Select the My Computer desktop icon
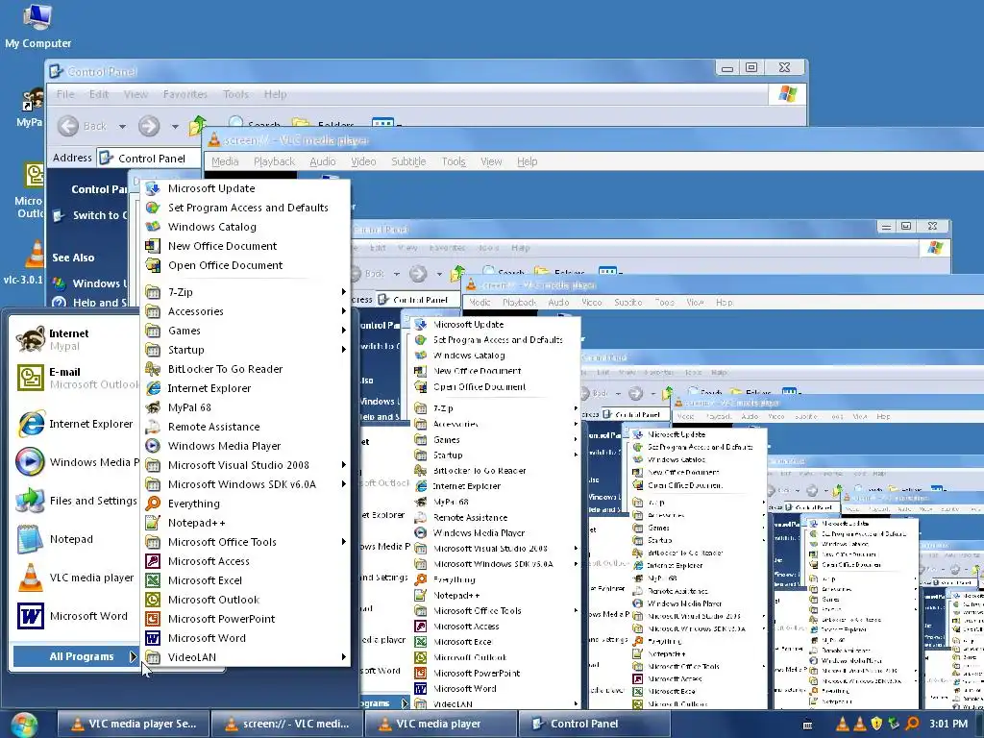This screenshot has height=738, width=984. pos(37,26)
